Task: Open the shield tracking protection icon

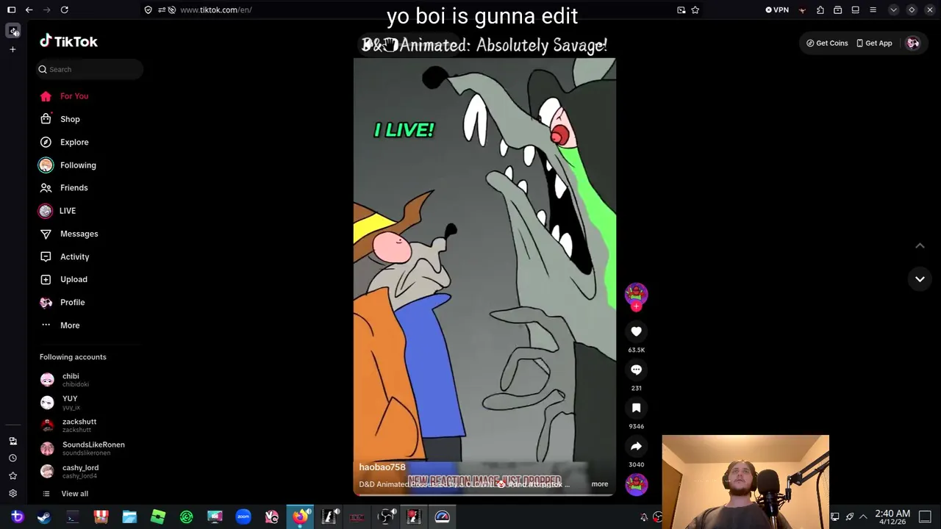Action: click(x=149, y=10)
